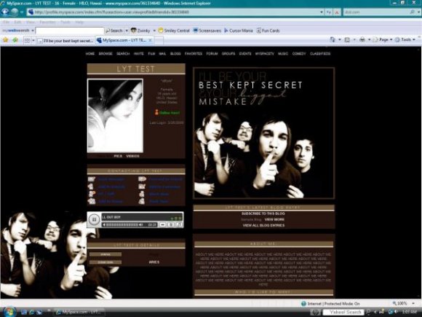Click the taskbar volume tray icon
This screenshot has width=422, height=317.
(x=396, y=312)
